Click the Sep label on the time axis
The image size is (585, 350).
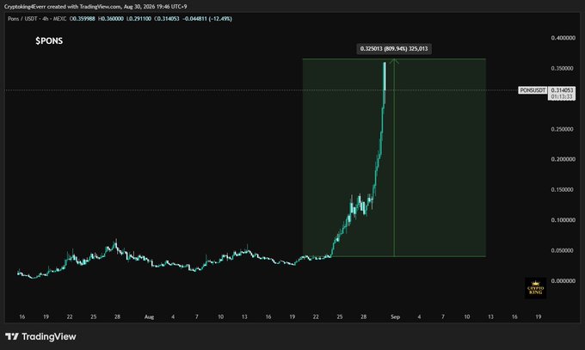coord(395,317)
